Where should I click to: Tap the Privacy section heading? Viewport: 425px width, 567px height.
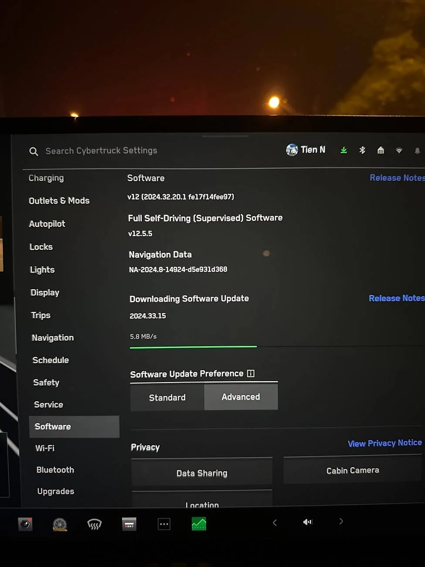[x=145, y=447]
